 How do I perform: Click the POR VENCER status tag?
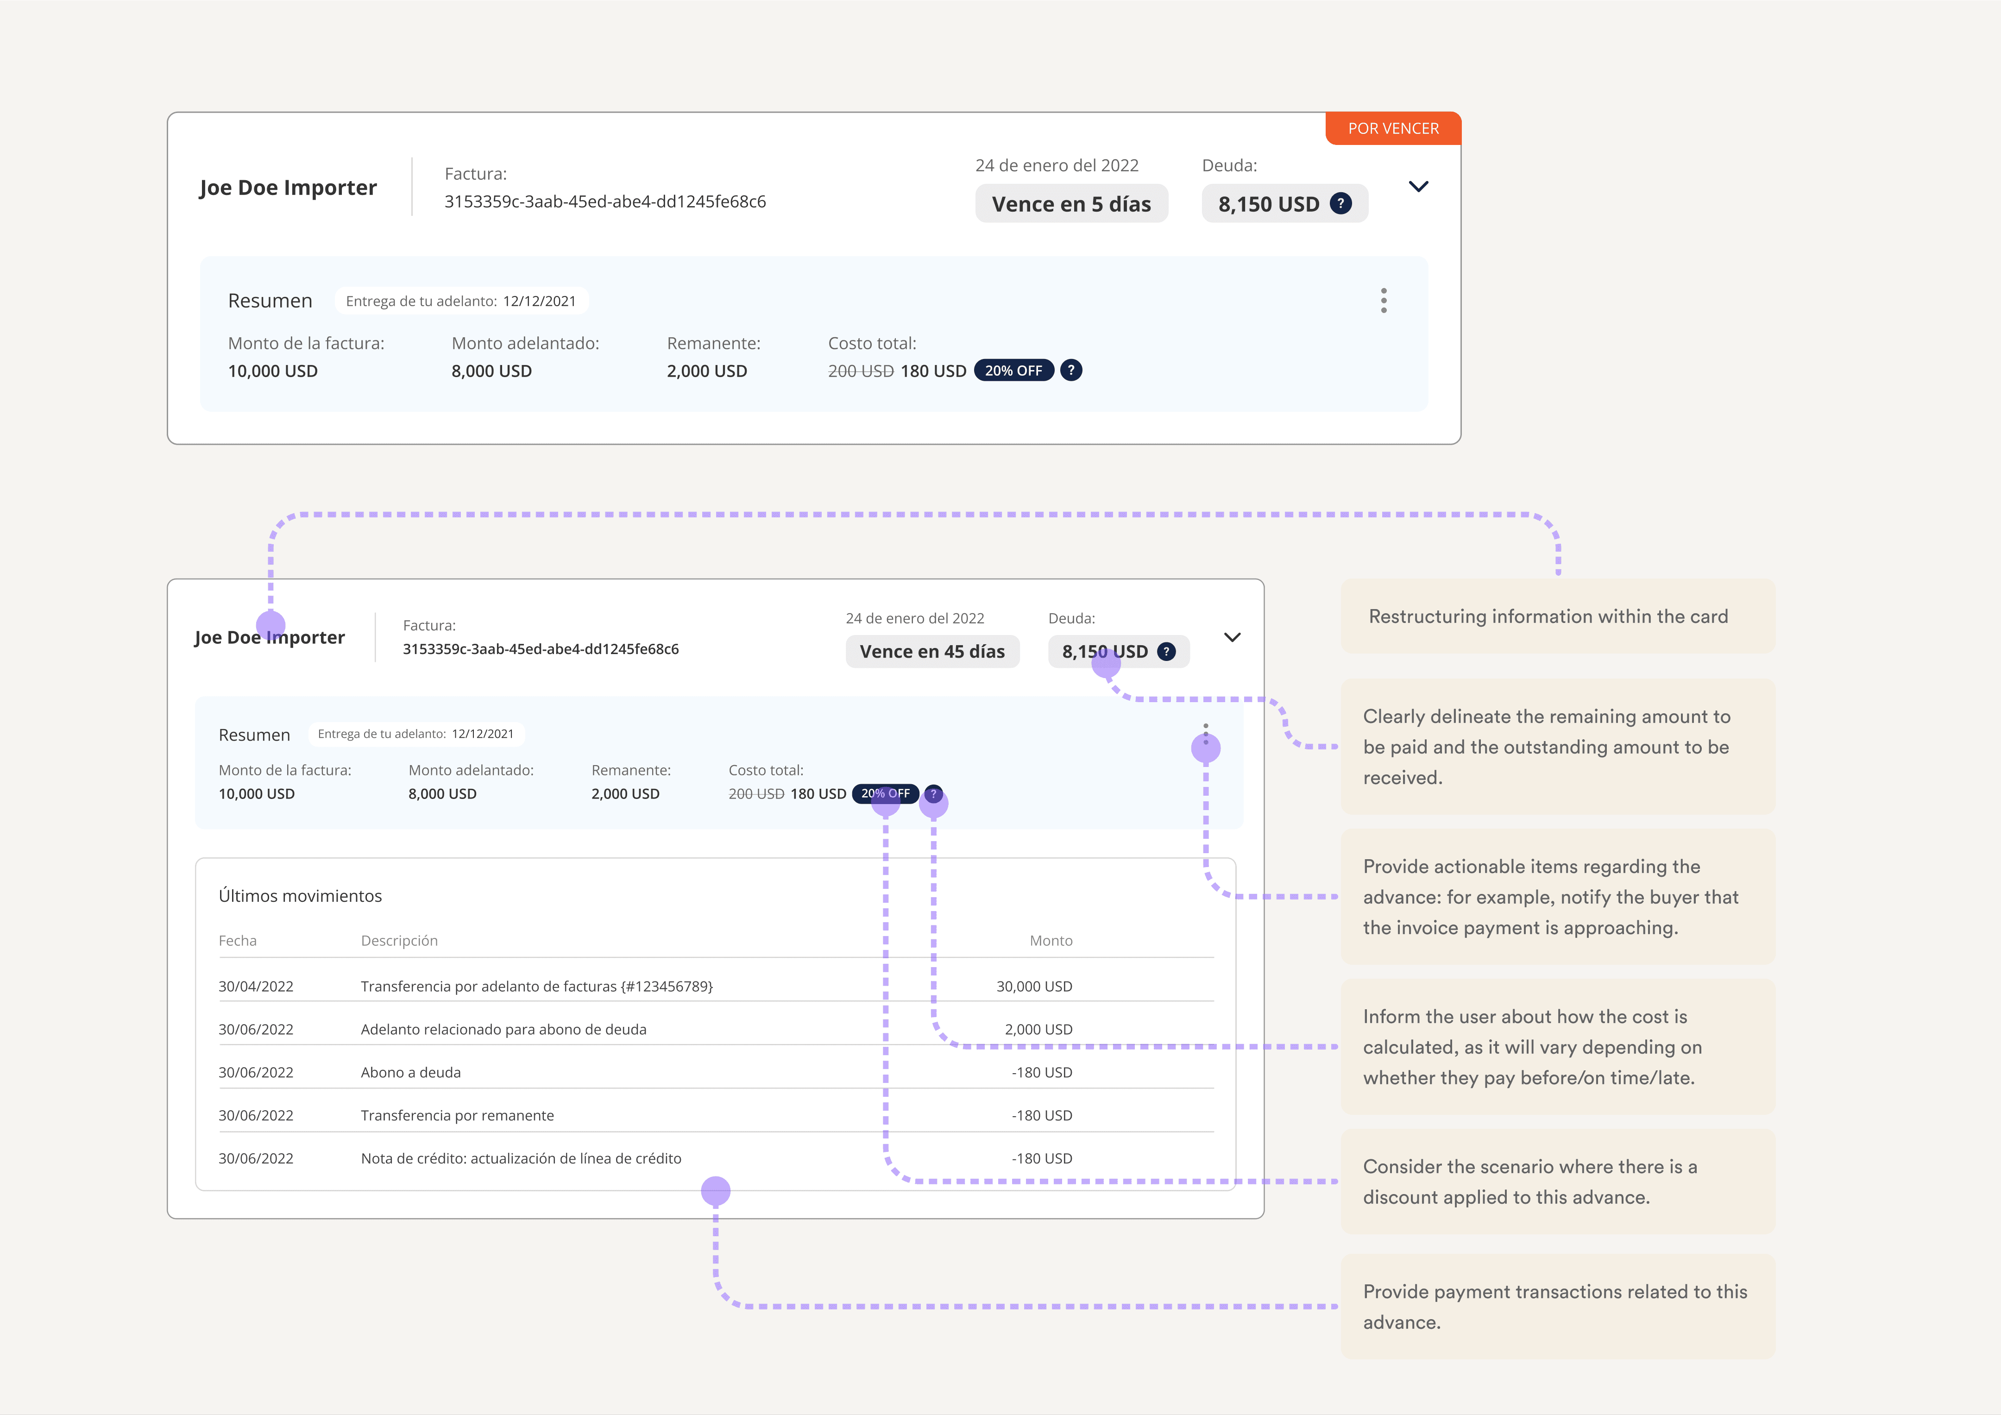point(1393,129)
